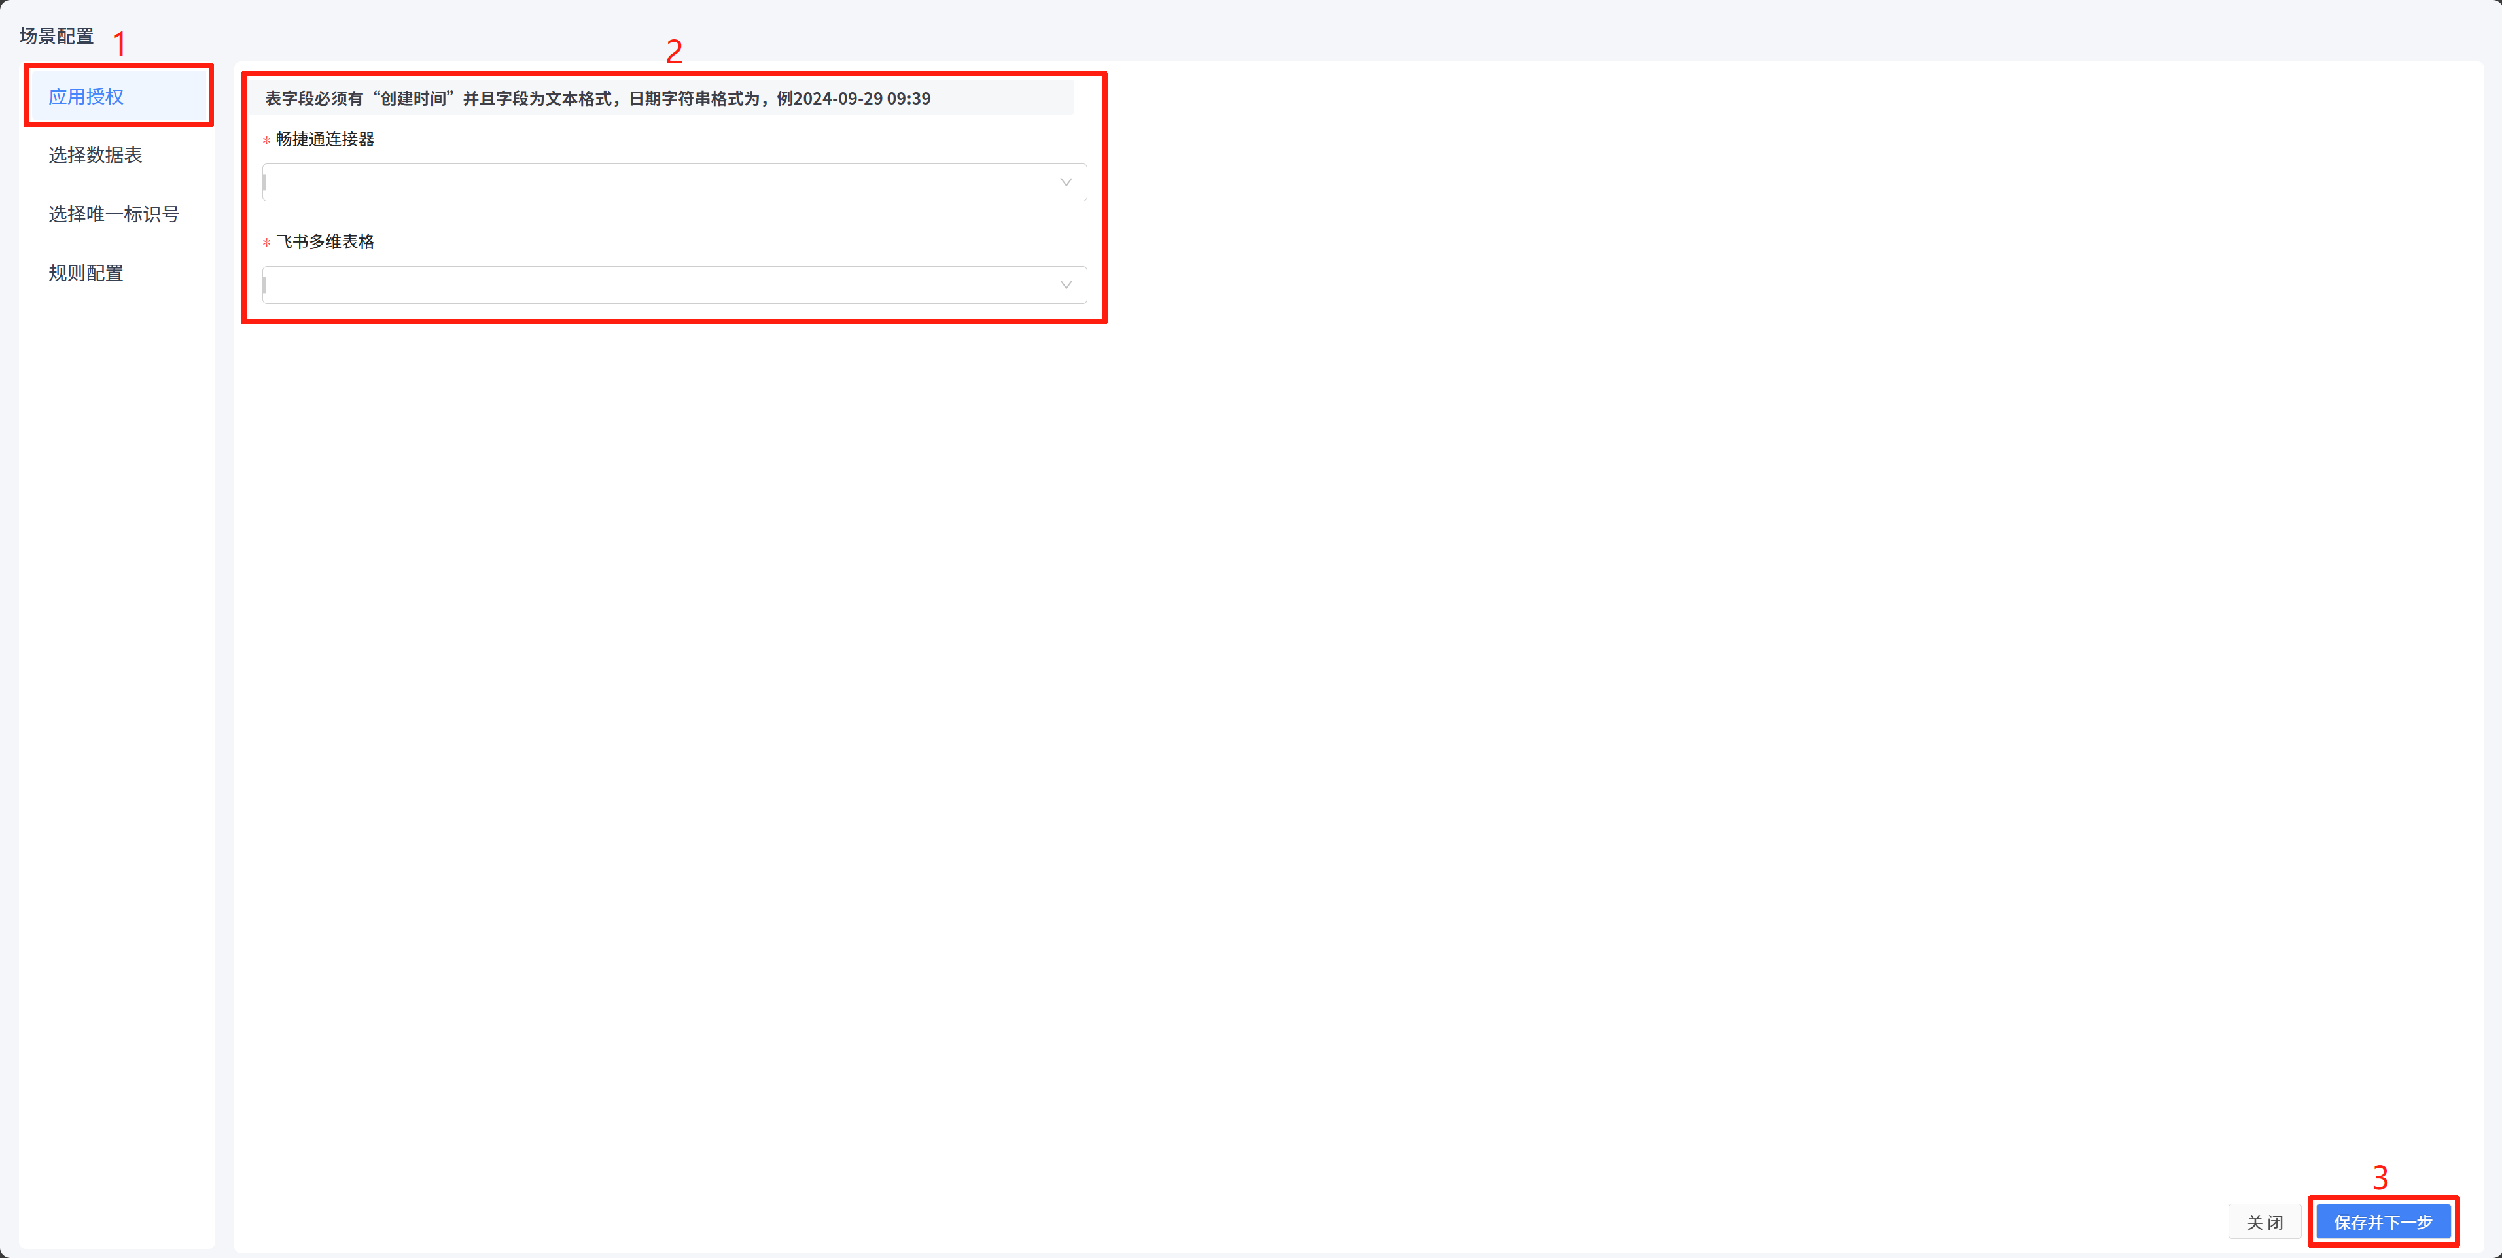2502x1258 pixels.
Task: Click the 飞书多维表格 select field
Action: click(x=674, y=285)
